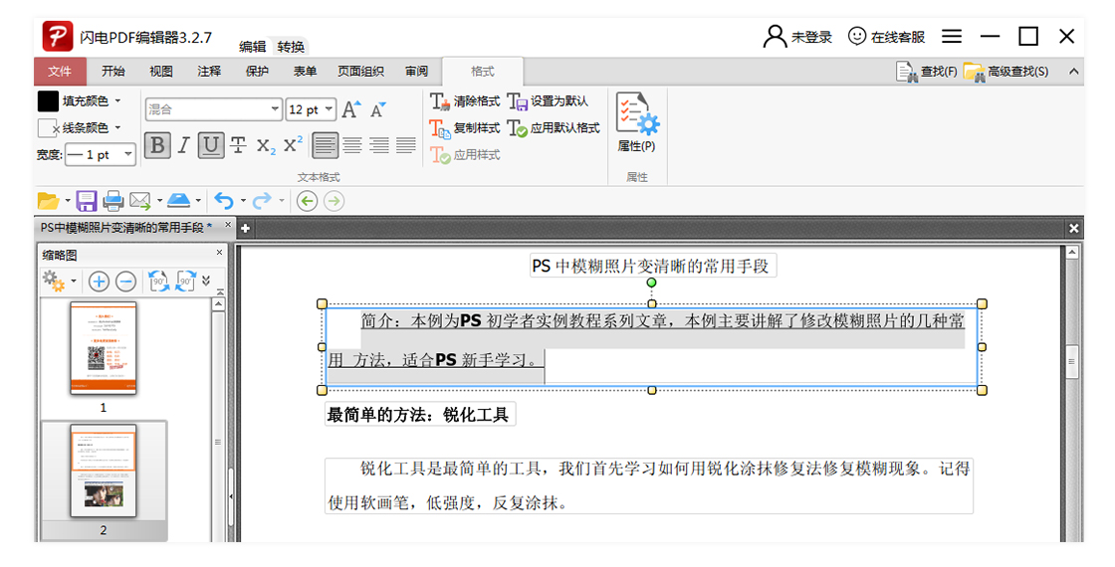Increase font size with large A icon
1115x567 pixels.
click(350, 109)
